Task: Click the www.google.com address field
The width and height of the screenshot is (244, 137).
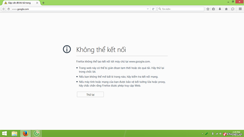Action: click(x=79, y=9)
